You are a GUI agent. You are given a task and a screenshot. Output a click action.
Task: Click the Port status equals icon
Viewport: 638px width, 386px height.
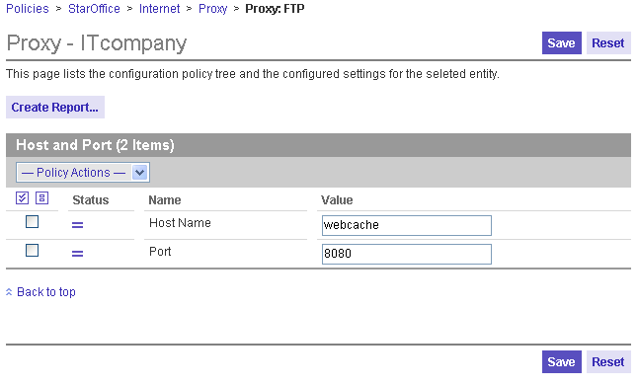77,254
